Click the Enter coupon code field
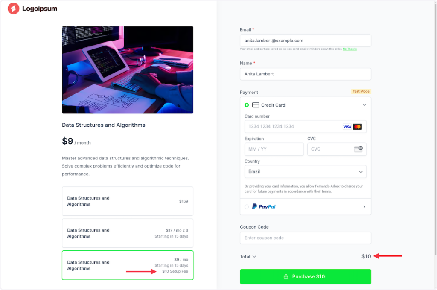Image resolution: width=437 pixels, height=290 pixels. [x=306, y=238]
